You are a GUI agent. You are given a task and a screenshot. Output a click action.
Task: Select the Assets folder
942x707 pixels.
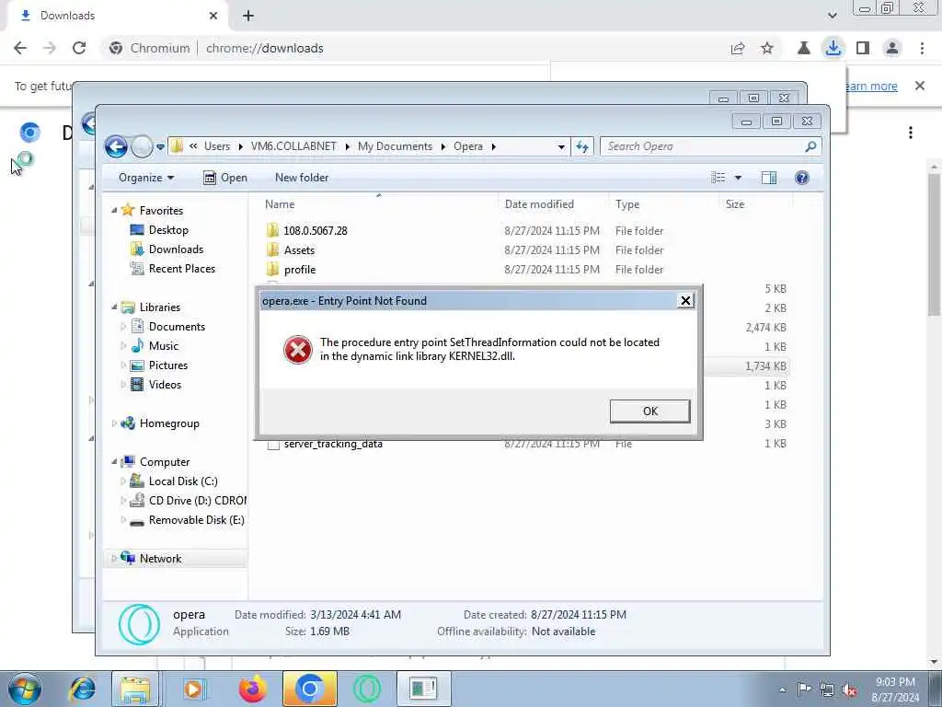click(299, 250)
